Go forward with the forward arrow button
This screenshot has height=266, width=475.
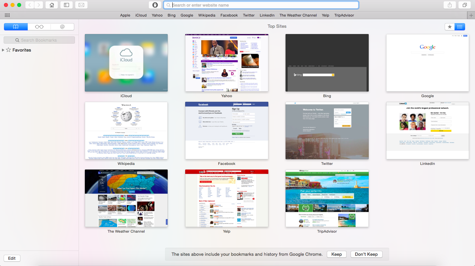39,5
